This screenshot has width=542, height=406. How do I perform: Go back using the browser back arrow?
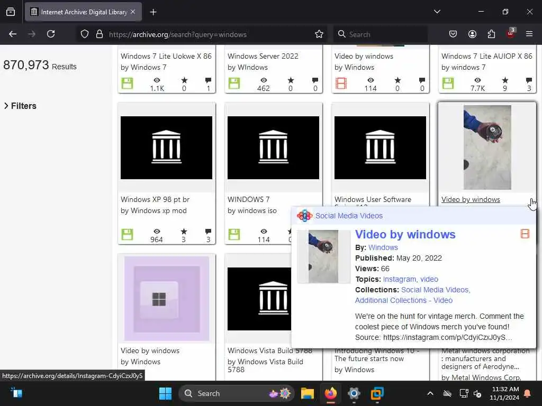[x=13, y=34]
